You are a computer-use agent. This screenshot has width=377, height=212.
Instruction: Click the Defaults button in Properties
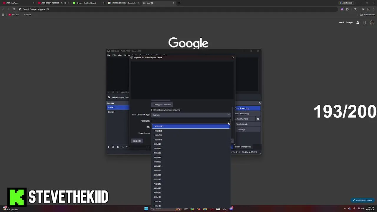[x=137, y=141]
